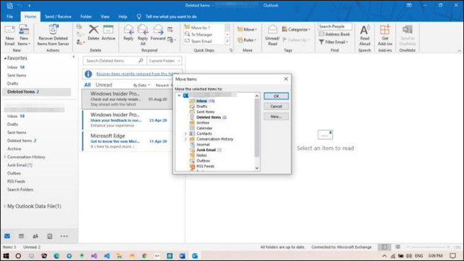Expand My Outlook Data File(1)
Viewport: 464px width, 261px height.
5,206
